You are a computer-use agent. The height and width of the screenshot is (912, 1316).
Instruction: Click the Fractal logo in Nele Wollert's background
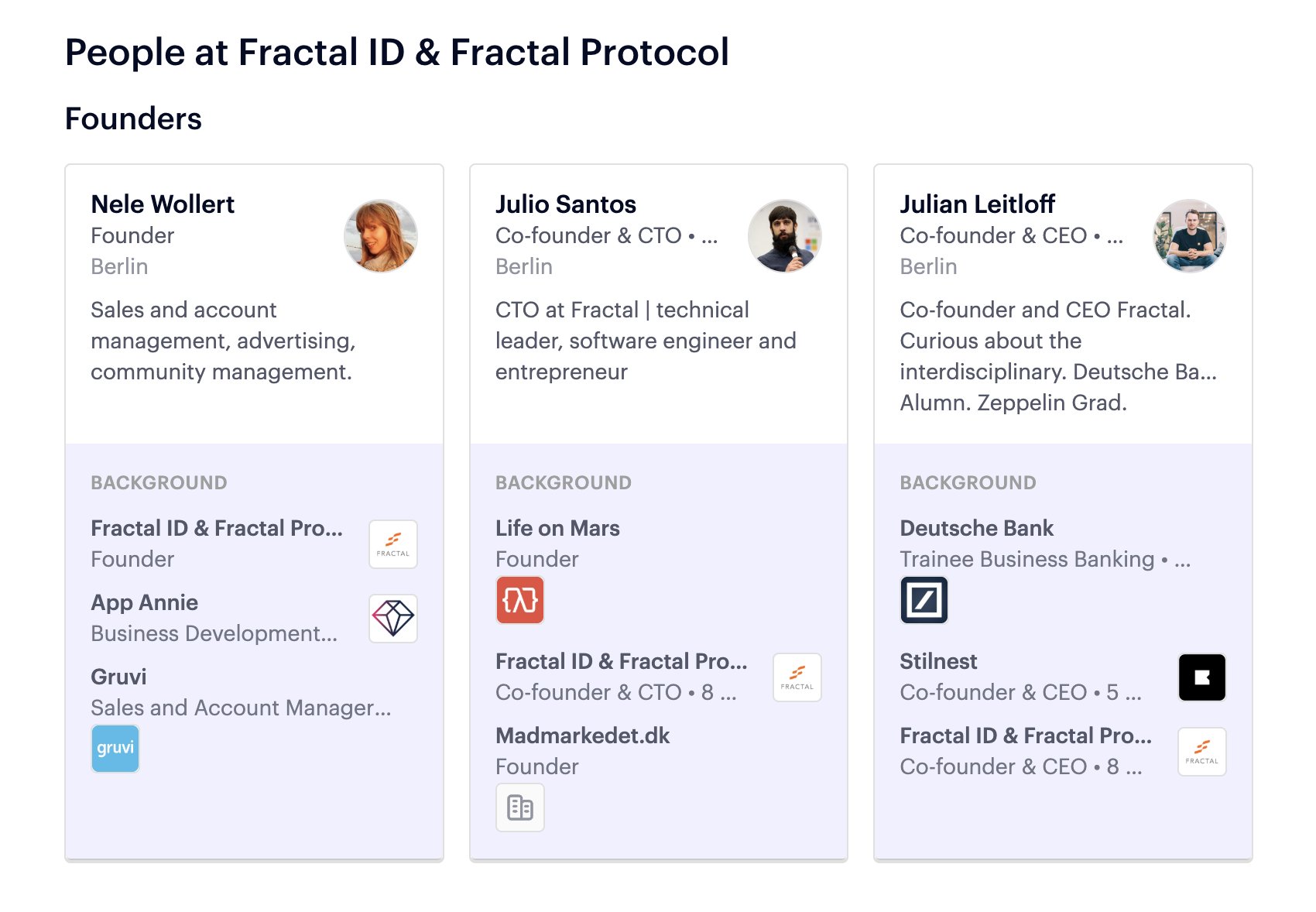[x=393, y=544]
